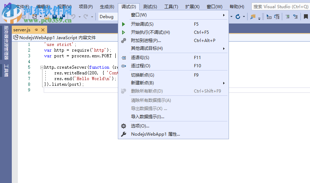Viewport: 310px width, 183px height.
Task: Click the Redo arrow icon
Action: point(86,17)
